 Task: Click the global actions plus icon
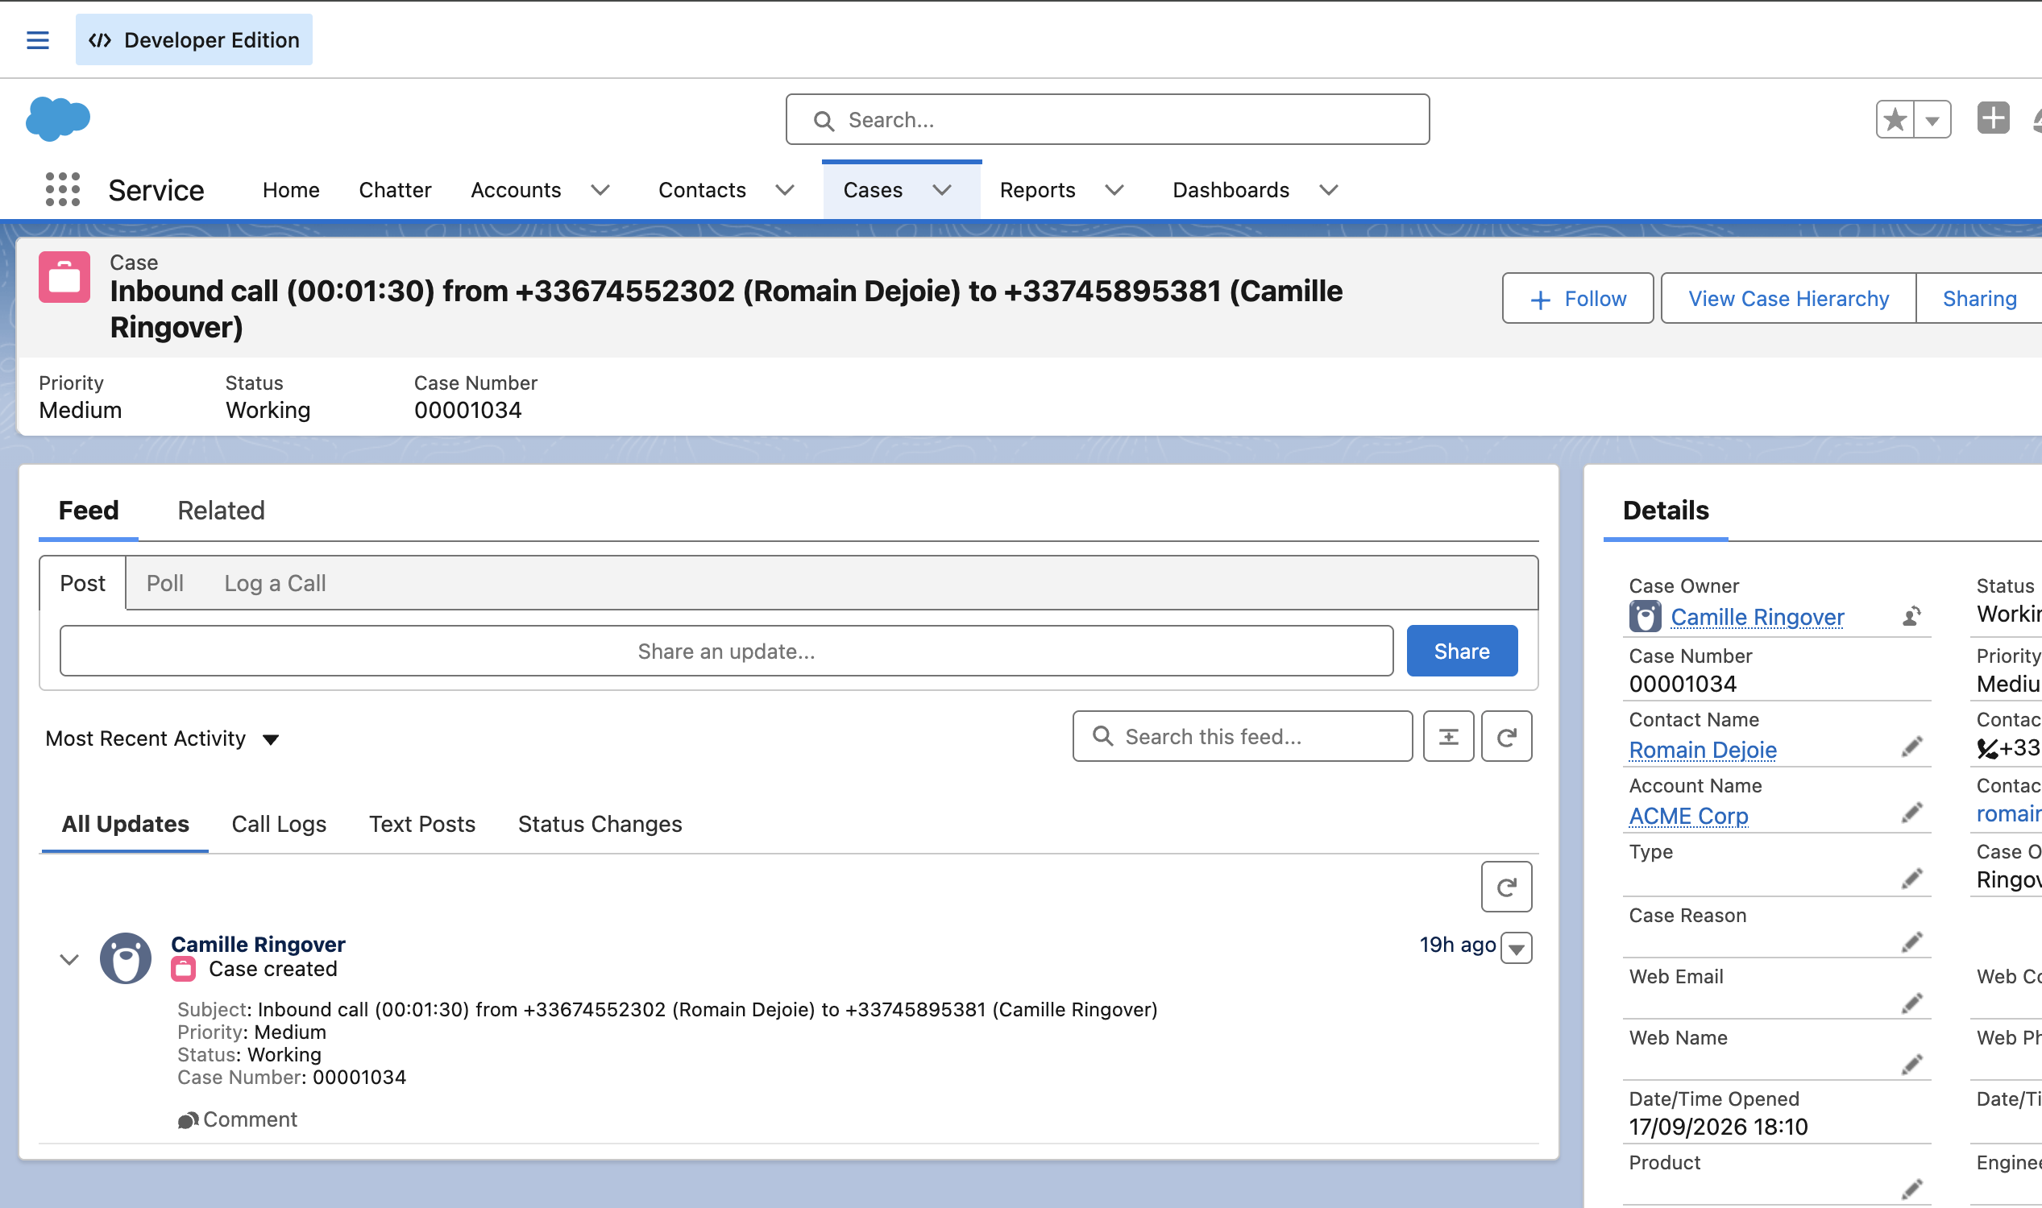coord(1993,118)
